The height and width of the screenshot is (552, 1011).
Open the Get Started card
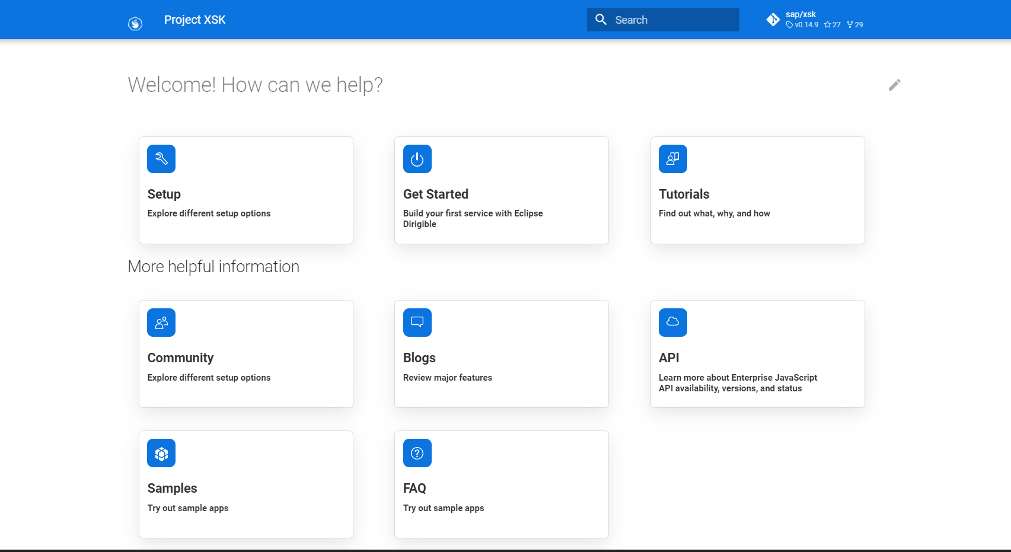(x=501, y=190)
